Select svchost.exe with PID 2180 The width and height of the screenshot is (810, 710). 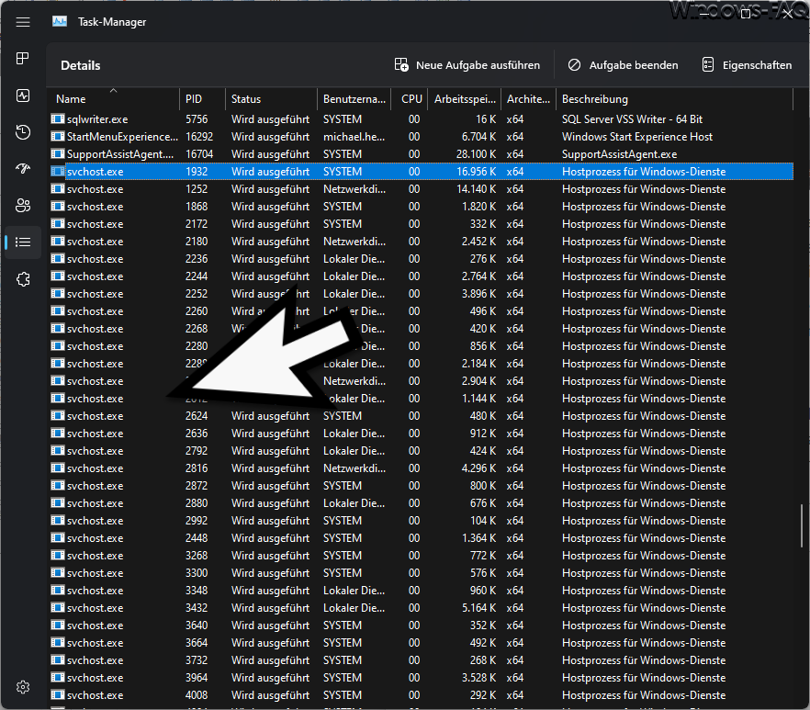(x=422, y=242)
